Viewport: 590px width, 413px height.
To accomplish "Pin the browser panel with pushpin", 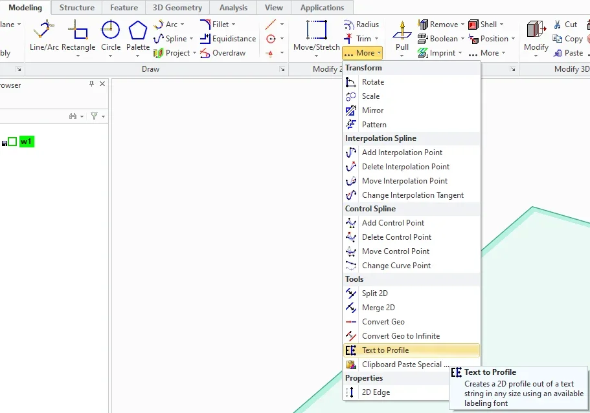I will tap(91, 85).
